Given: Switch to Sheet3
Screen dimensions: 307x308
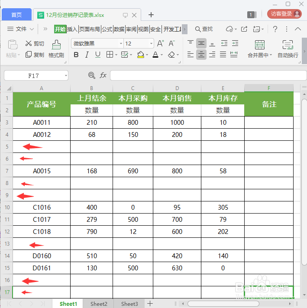Looking at the screenshot, I should 129,304.
